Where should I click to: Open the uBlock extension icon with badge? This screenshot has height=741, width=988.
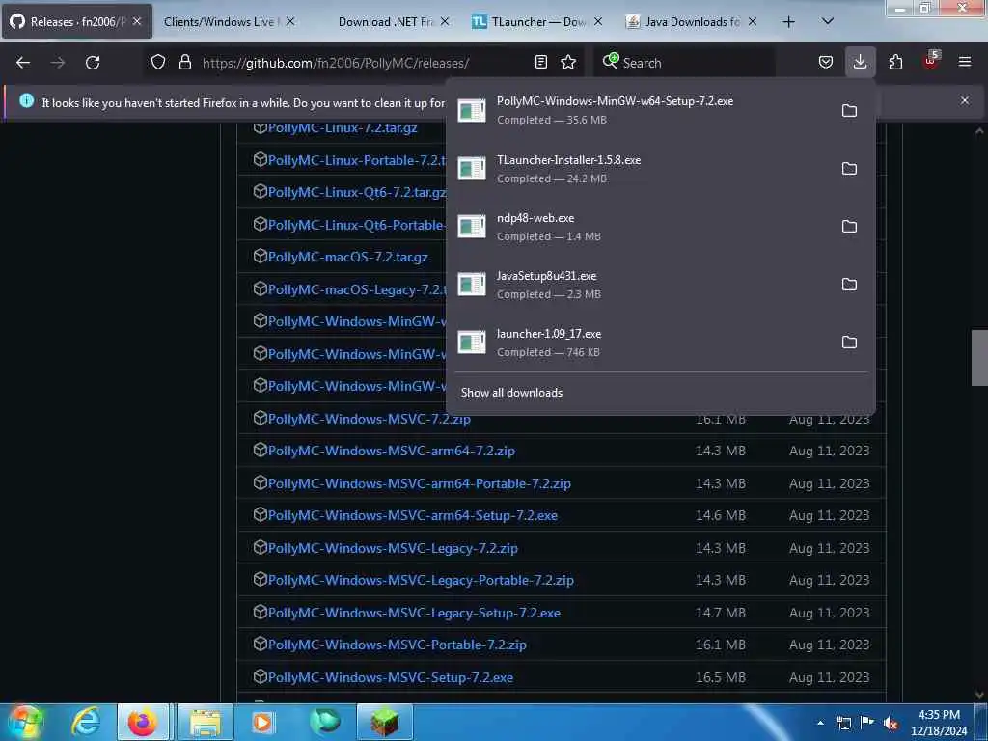pos(931,61)
